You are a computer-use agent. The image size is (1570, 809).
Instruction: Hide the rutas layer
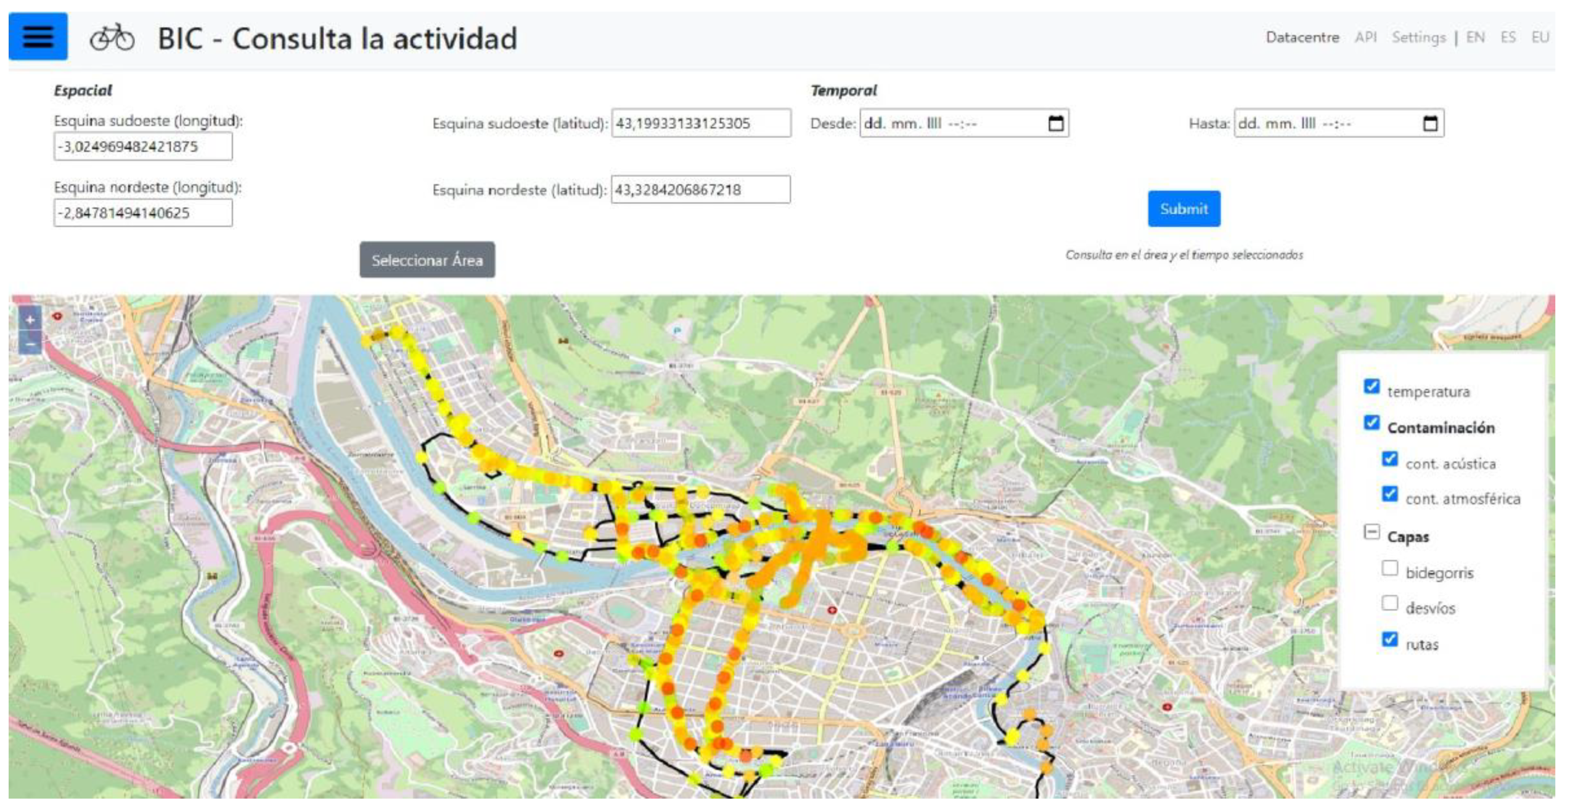[x=1389, y=640]
